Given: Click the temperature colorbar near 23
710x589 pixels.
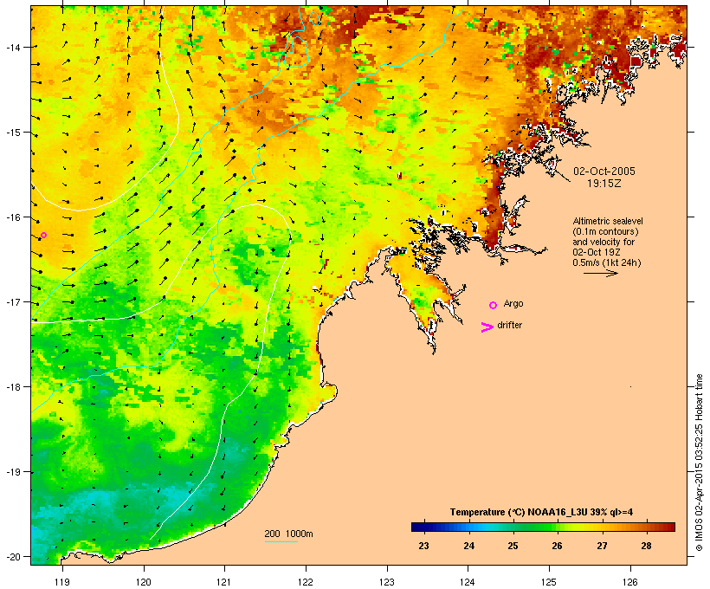Looking at the screenshot, I should pyautogui.click(x=423, y=527).
